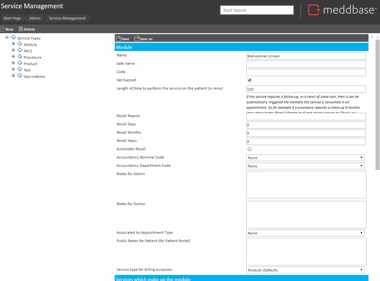
Task: Open Associated to Appointment Type dropdown
Action: click(x=306, y=233)
